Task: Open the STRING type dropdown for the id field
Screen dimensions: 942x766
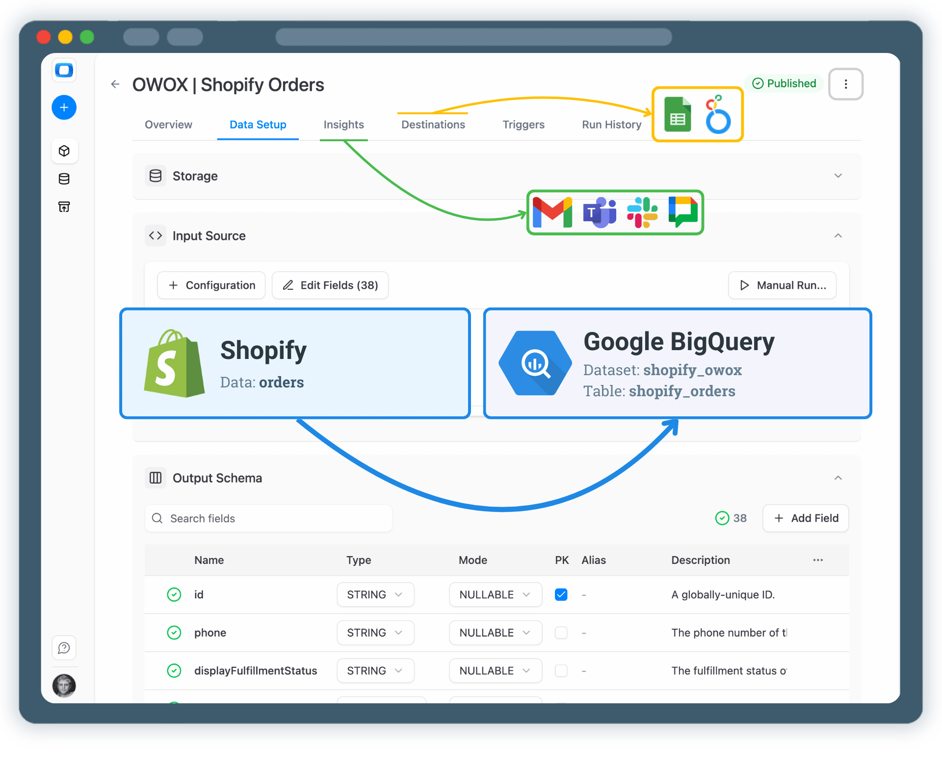Action: click(x=375, y=594)
